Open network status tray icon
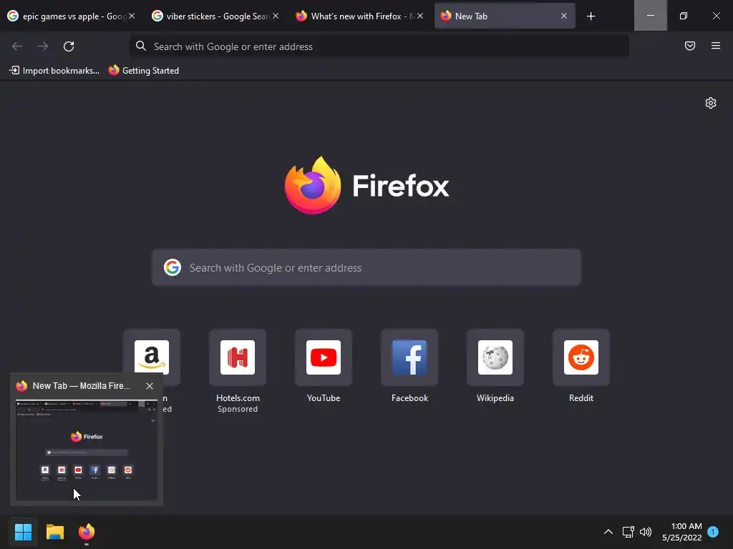733x549 pixels. [x=628, y=532]
